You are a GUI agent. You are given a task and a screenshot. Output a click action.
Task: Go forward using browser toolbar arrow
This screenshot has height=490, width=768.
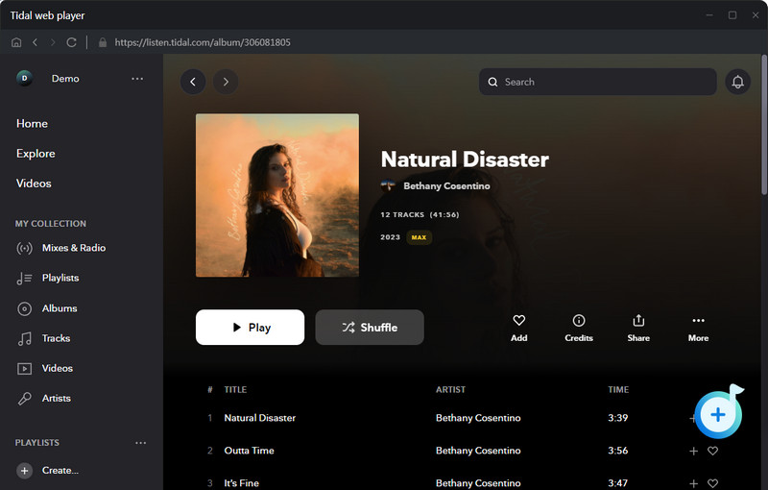click(53, 42)
